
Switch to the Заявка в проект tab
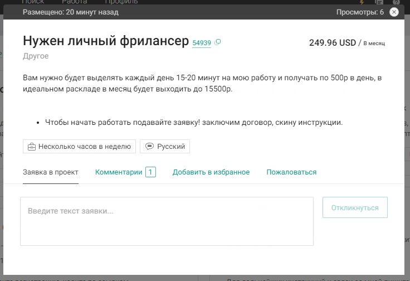pyautogui.click(x=51, y=172)
